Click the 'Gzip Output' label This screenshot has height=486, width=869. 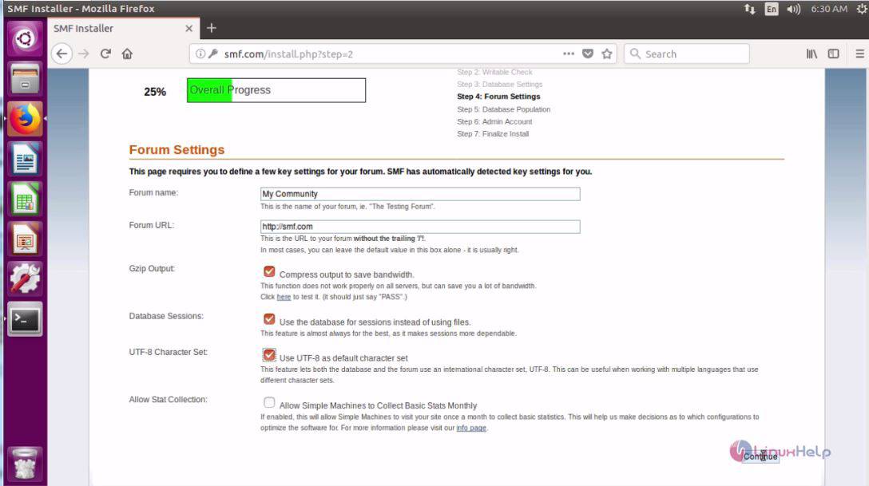(x=152, y=269)
